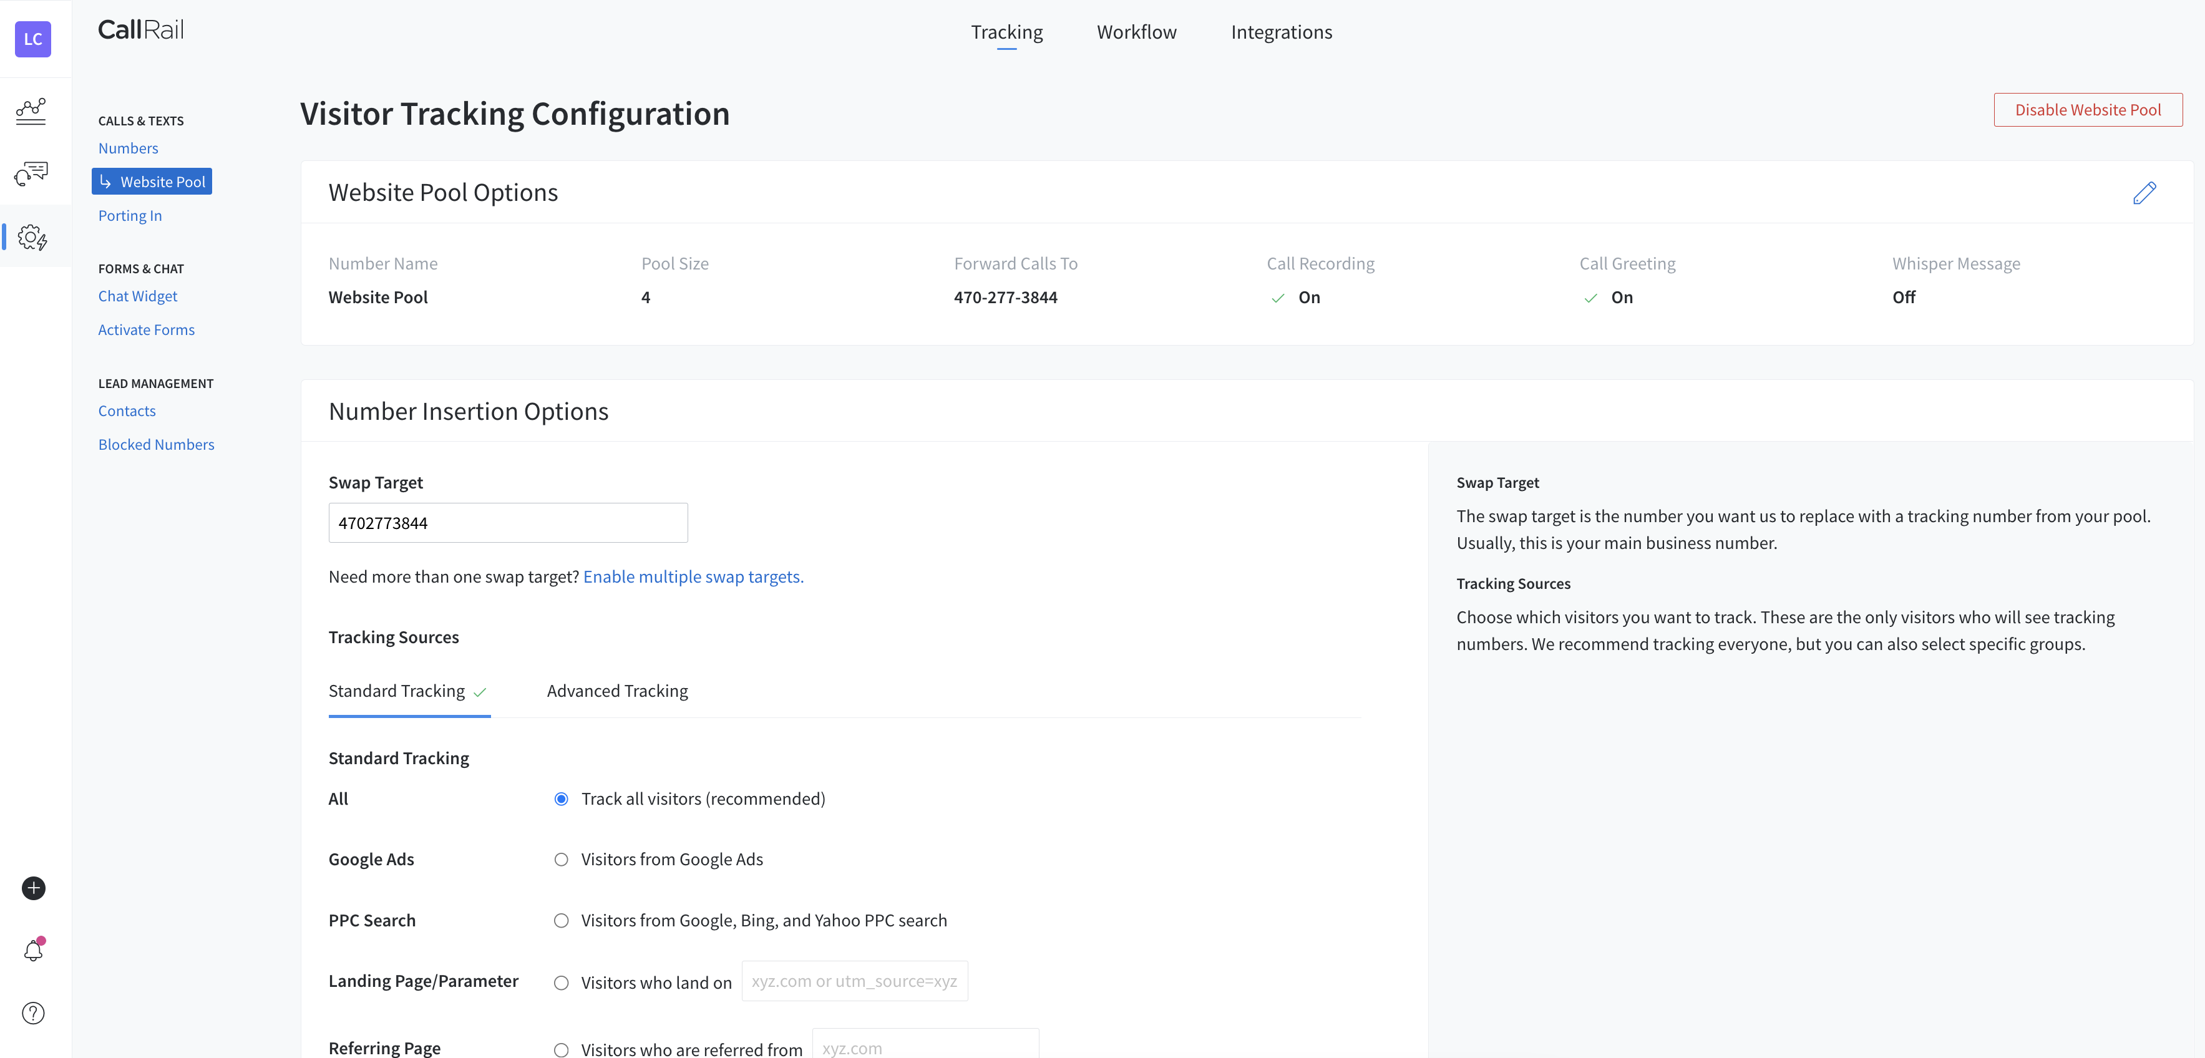
Task: Switch to the Integrations top tab
Action: tap(1282, 32)
